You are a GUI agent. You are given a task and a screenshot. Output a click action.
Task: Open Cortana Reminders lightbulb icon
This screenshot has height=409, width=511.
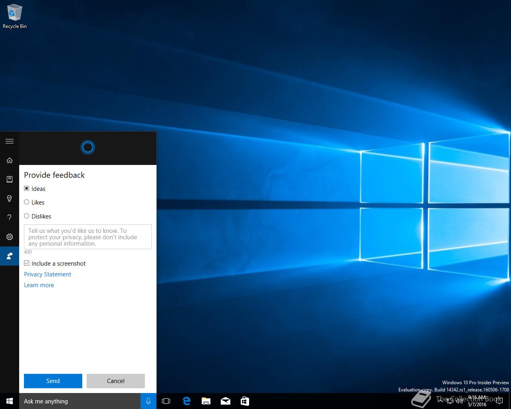(x=10, y=199)
